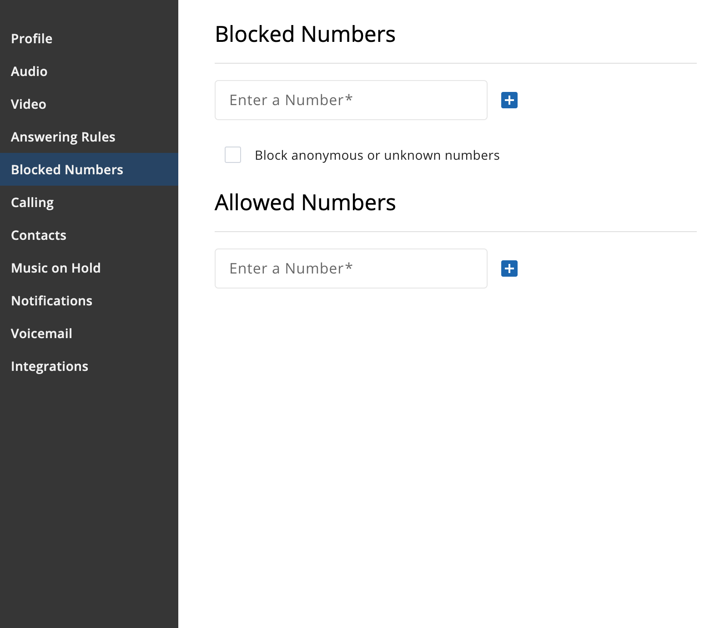Select Voicemail in the sidebar
The height and width of the screenshot is (628, 725).
(x=89, y=334)
